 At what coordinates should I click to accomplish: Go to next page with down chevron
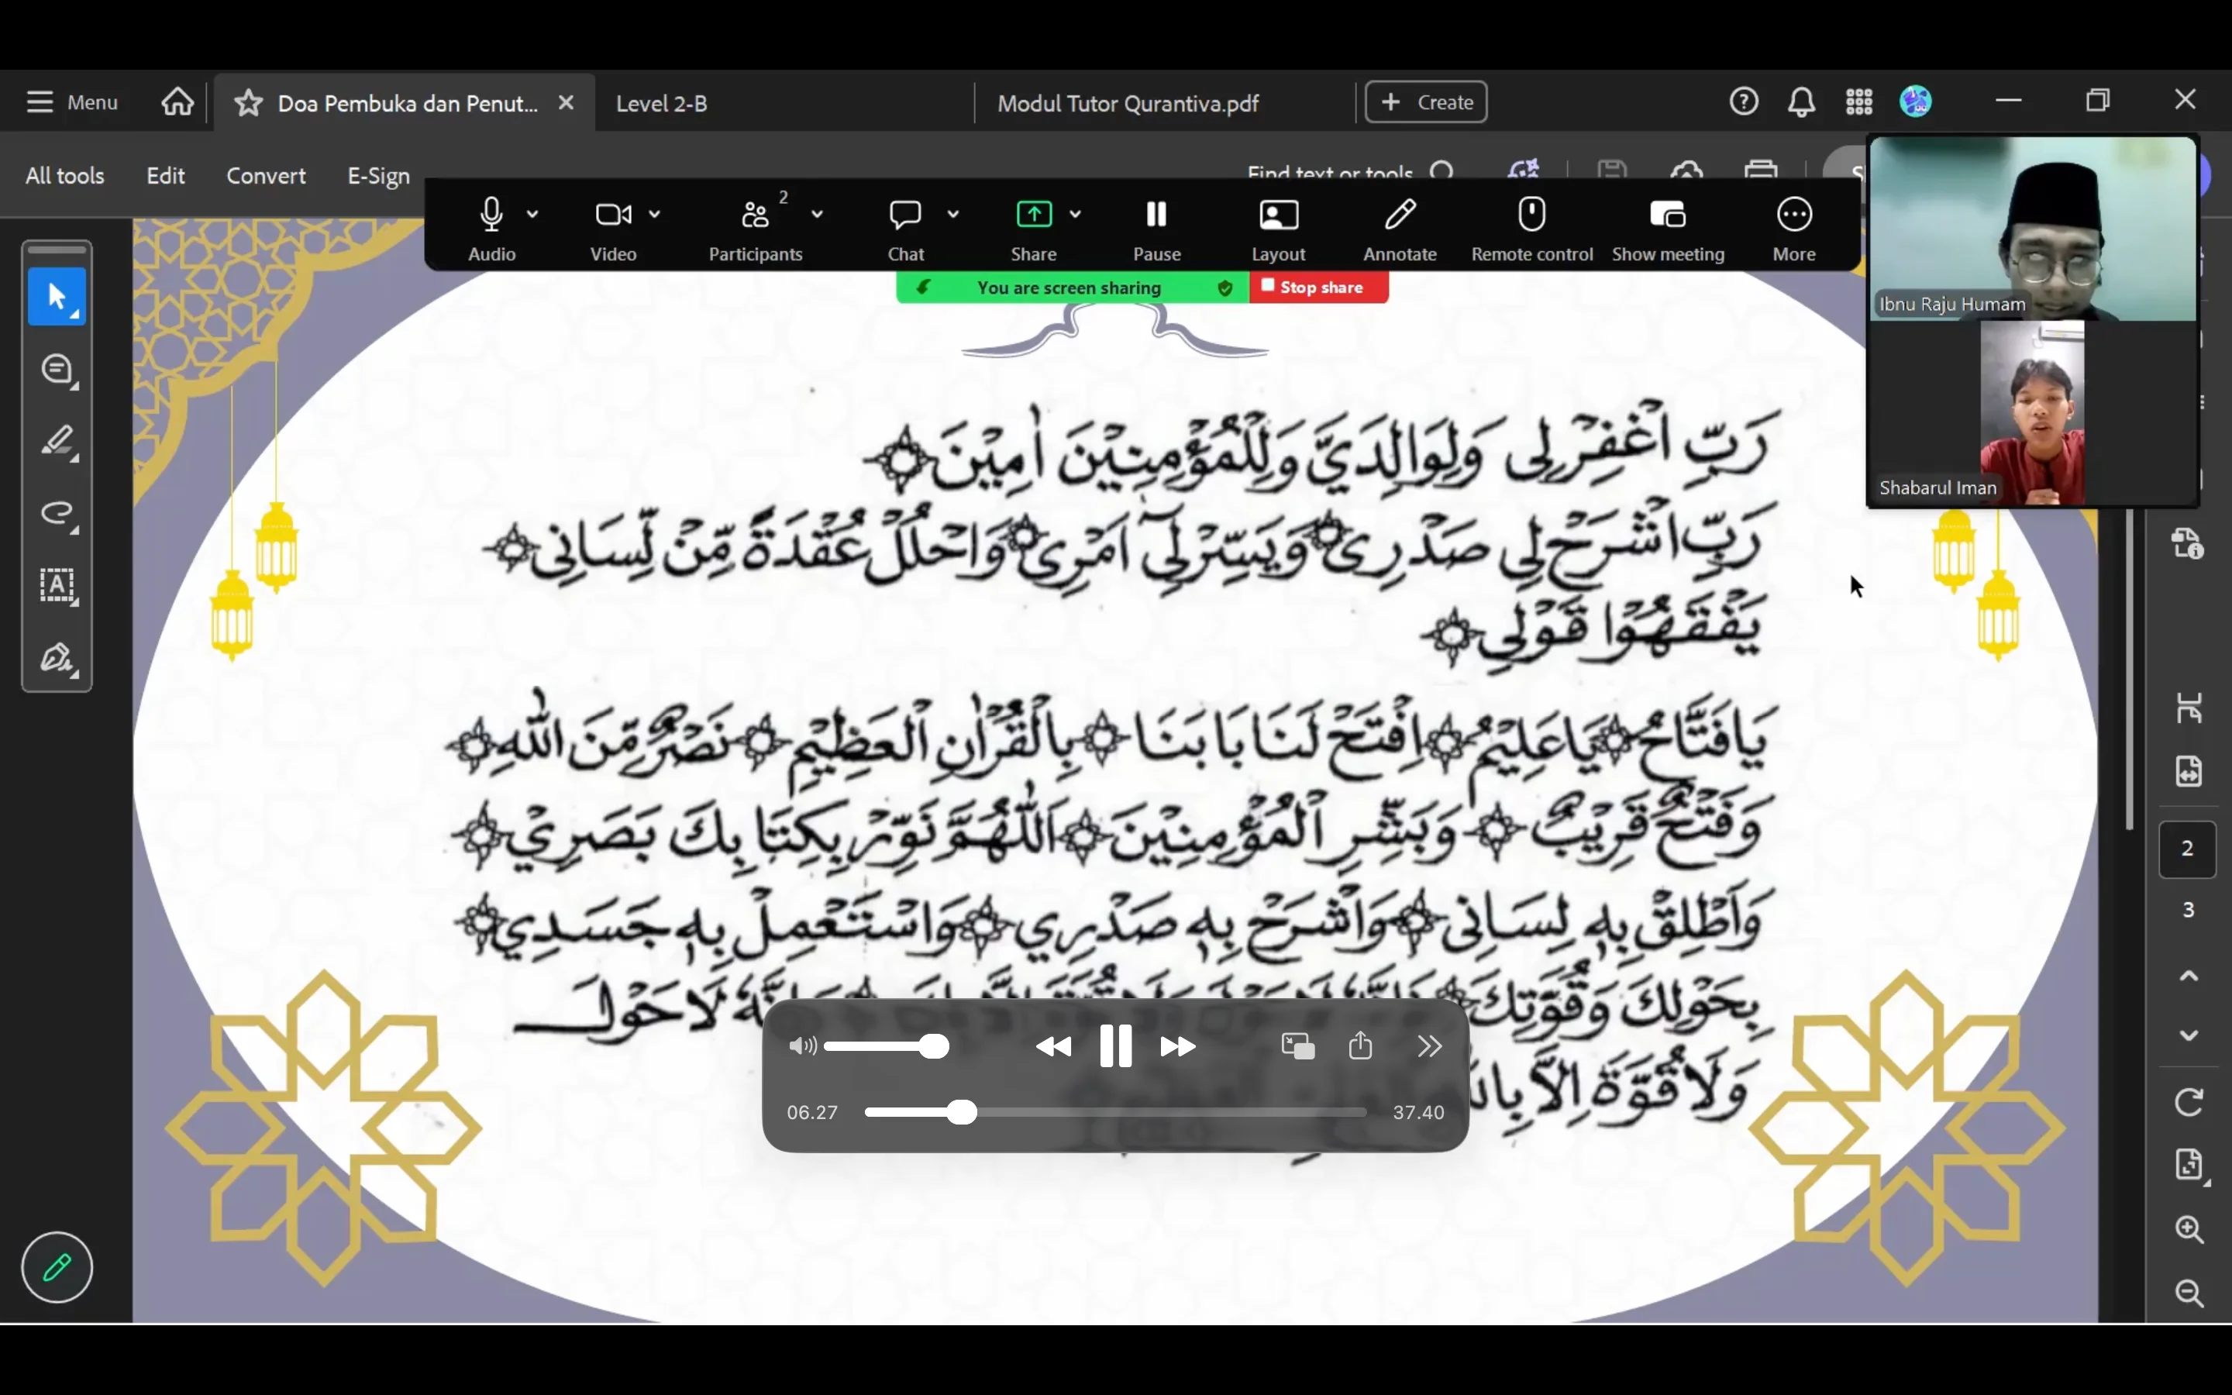[x=2189, y=1035]
